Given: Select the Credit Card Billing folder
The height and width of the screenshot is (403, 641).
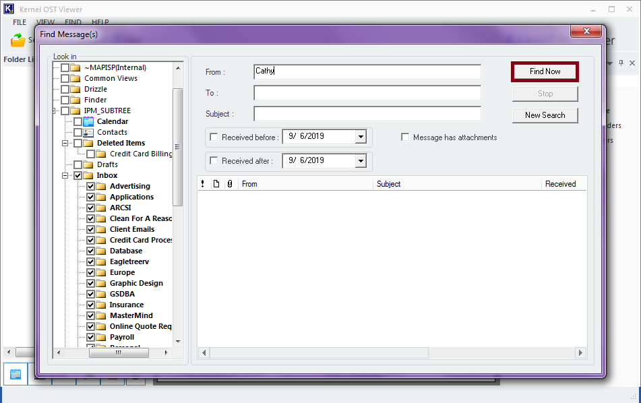Looking at the screenshot, I should coord(141,154).
